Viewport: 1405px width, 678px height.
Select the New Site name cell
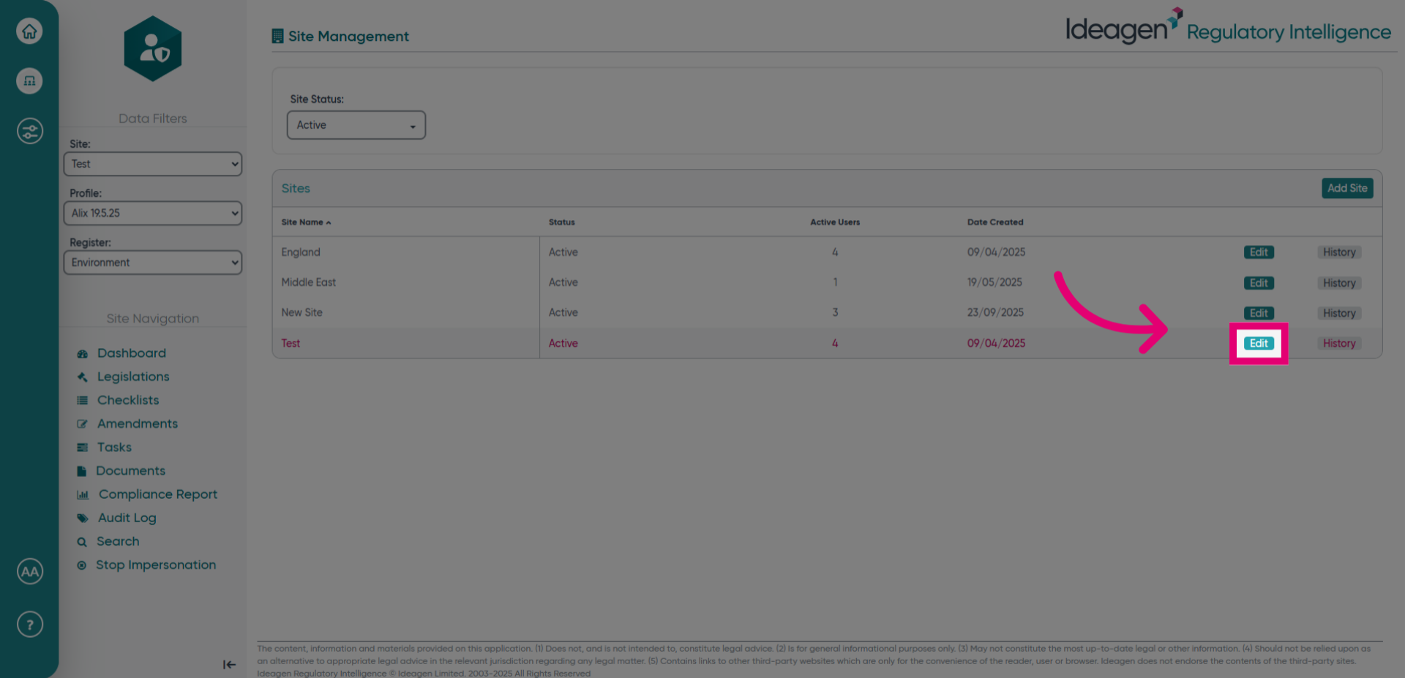tap(301, 312)
